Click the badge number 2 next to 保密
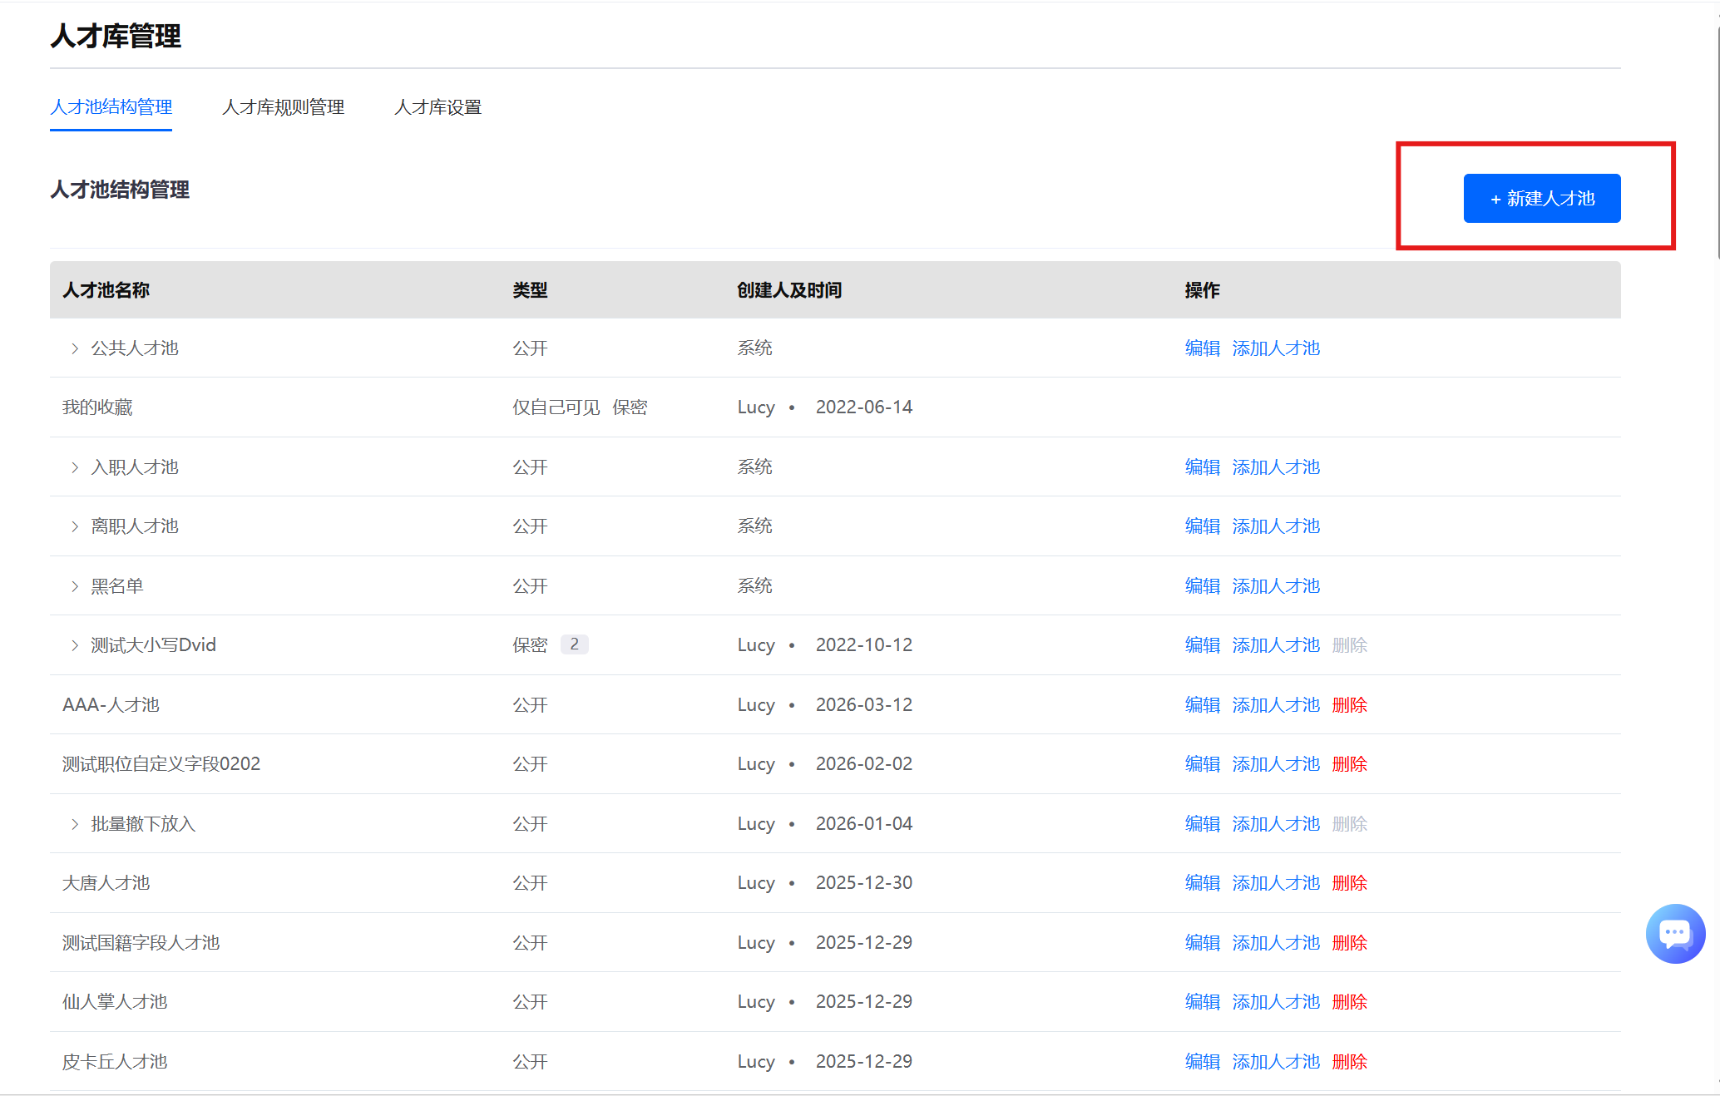1720x1096 pixels. (574, 644)
